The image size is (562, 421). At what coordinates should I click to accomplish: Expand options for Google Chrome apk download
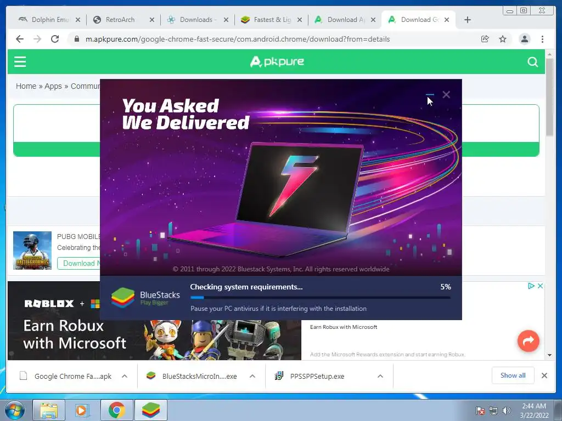[x=125, y=376]
